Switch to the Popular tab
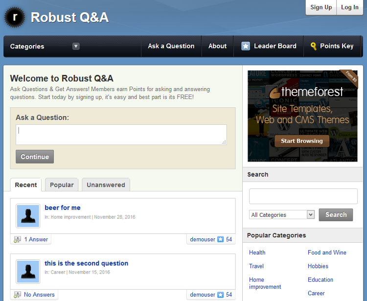 point(62,185)
